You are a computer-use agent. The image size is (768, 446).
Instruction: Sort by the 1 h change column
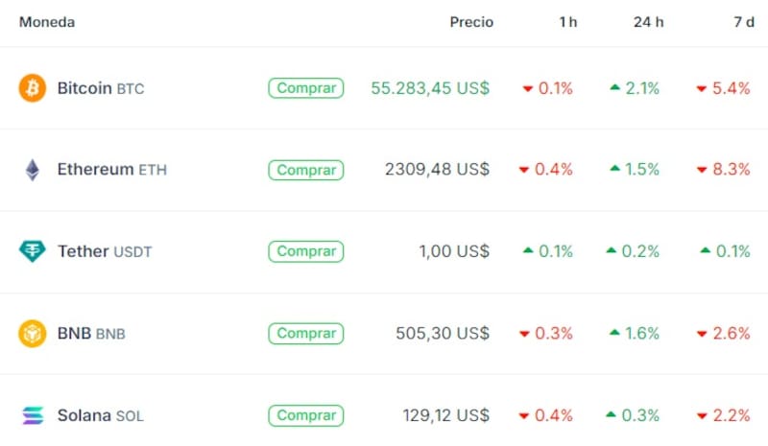[x=567, y=22]
